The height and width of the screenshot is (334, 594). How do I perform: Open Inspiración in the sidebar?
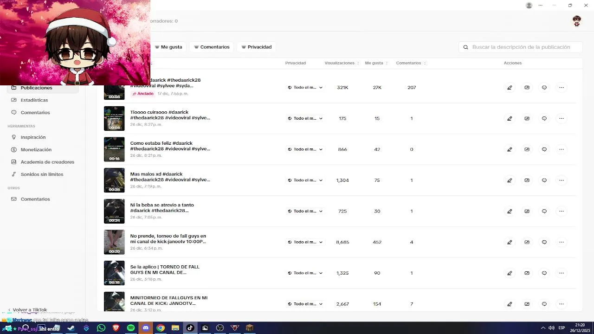[43, 137]
